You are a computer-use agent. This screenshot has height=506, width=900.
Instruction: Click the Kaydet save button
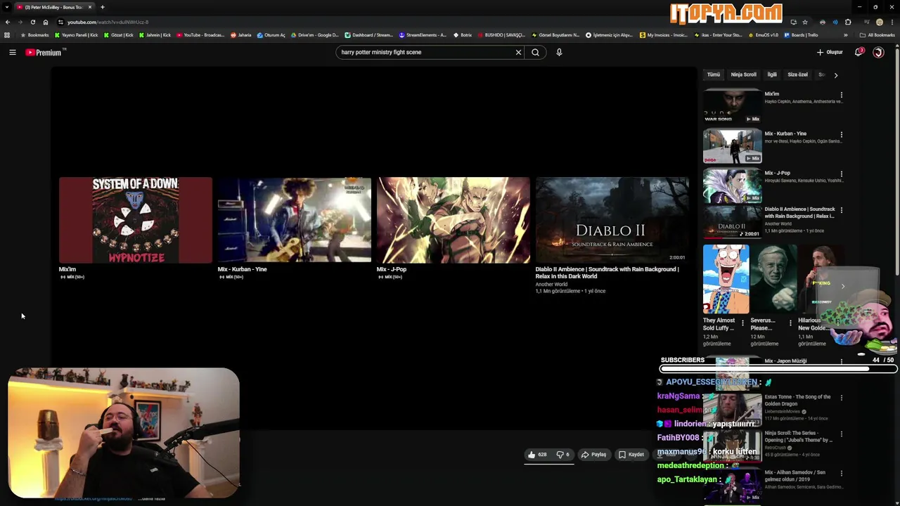click(x=631, y=455)
